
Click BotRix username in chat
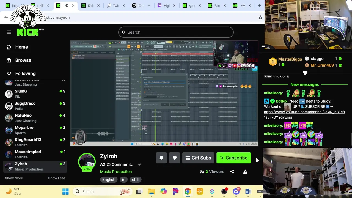point(282,101)
